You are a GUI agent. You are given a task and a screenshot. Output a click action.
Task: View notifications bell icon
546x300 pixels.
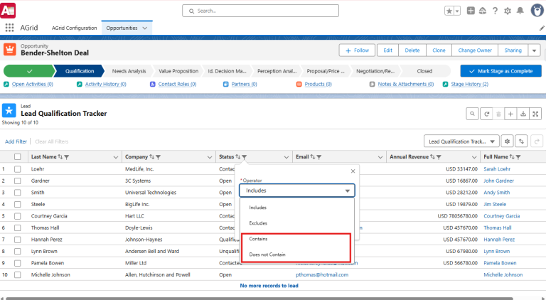520,11
